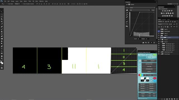This screenshot has height=100, width=179.
Task: Select the Zoom tool
Action: click(x=2, y=59)
